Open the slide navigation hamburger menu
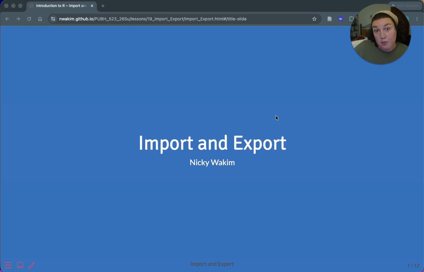The height and width of the screenshot is (272, 424). pyautogui.click(x=8, y=265)
